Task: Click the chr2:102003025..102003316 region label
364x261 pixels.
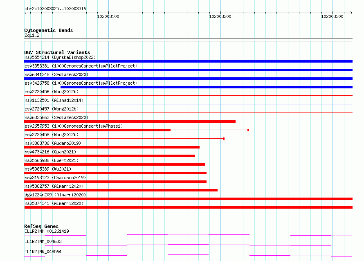Action: tap(55, 9)
